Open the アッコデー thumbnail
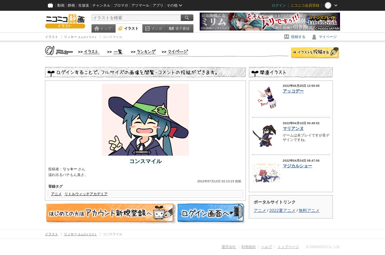The height and width of the screenshot is (255, 385). tap(267, 98)
